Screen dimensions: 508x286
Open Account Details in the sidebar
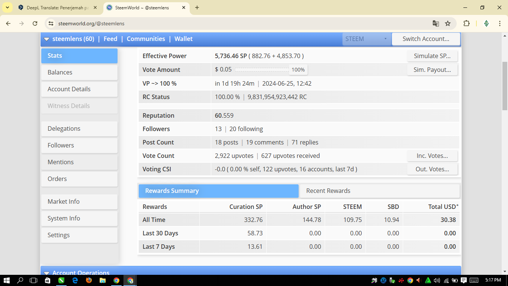click(79, 89)
